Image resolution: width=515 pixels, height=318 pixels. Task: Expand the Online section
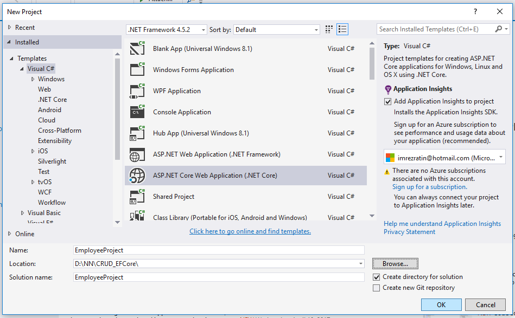[10, 233]
